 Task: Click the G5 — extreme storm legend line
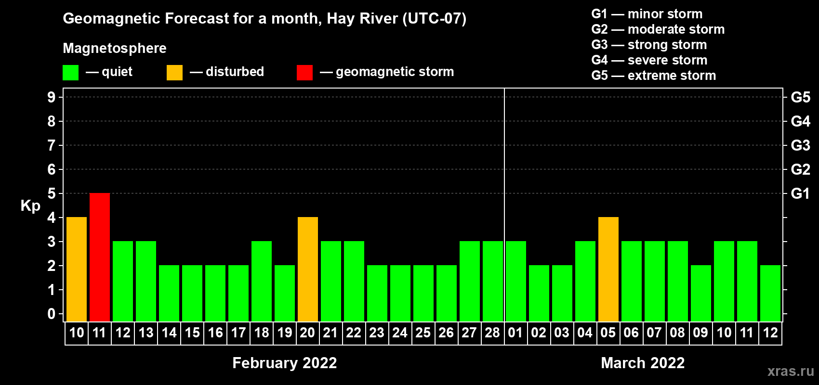click(x=654, y=76)
